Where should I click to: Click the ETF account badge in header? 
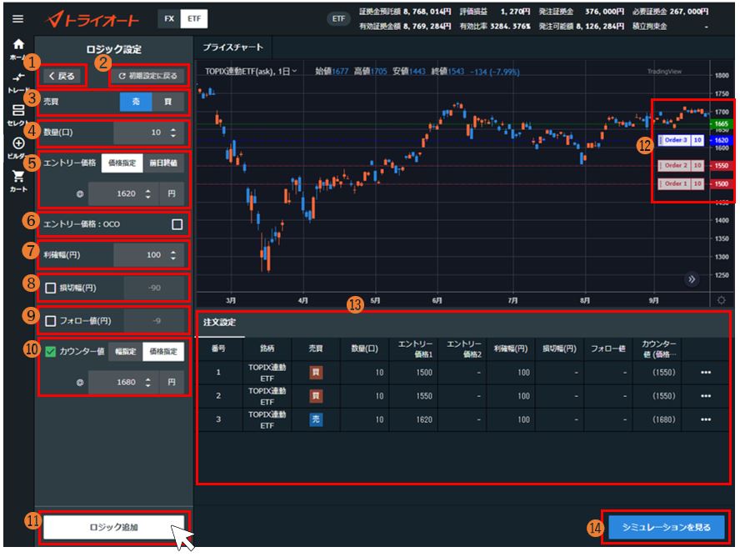tap(338, 19)
